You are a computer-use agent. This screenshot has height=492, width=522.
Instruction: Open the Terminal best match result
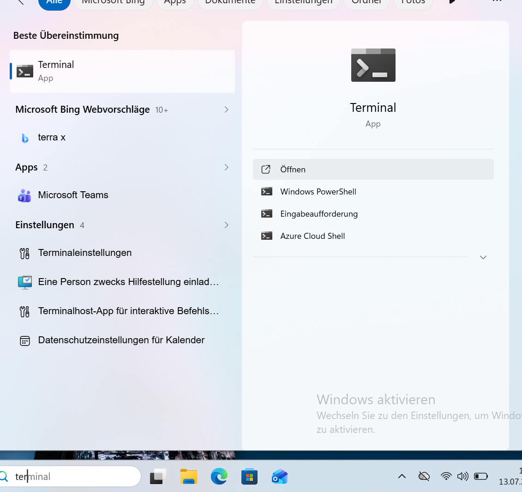point(122,71)
